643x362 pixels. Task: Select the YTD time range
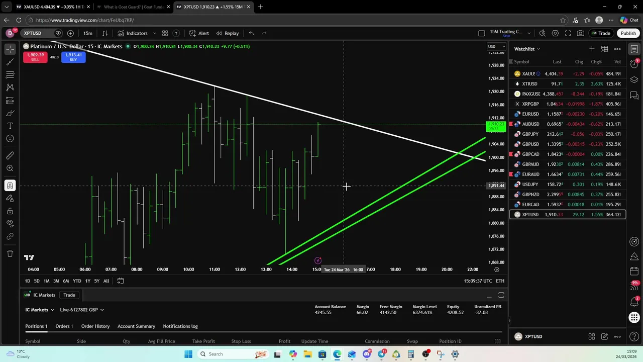click(77, 281)
